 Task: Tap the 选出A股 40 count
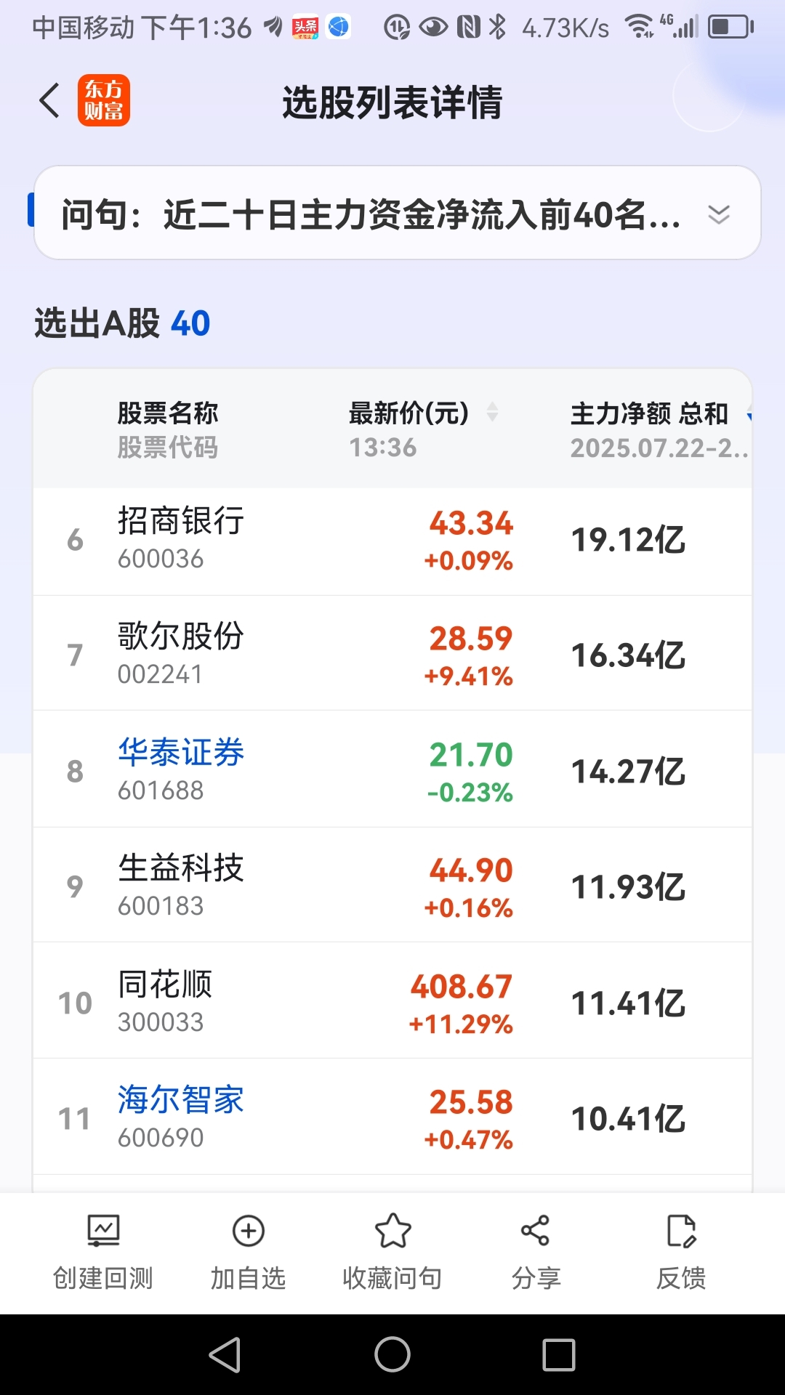(190, 323)
